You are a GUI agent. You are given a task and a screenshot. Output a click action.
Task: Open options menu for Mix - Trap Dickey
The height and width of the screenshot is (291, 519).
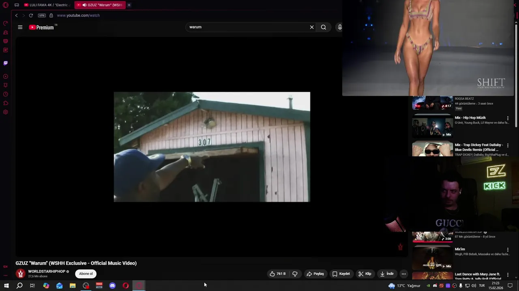tap(508, 145)
